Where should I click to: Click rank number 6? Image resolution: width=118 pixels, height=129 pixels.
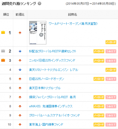[x=10, y=88]
